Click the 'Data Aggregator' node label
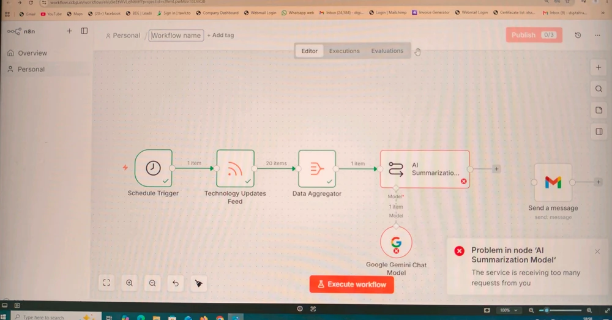Image resolution: width=612 pixels, height=320 pixels. click(316, 193)
